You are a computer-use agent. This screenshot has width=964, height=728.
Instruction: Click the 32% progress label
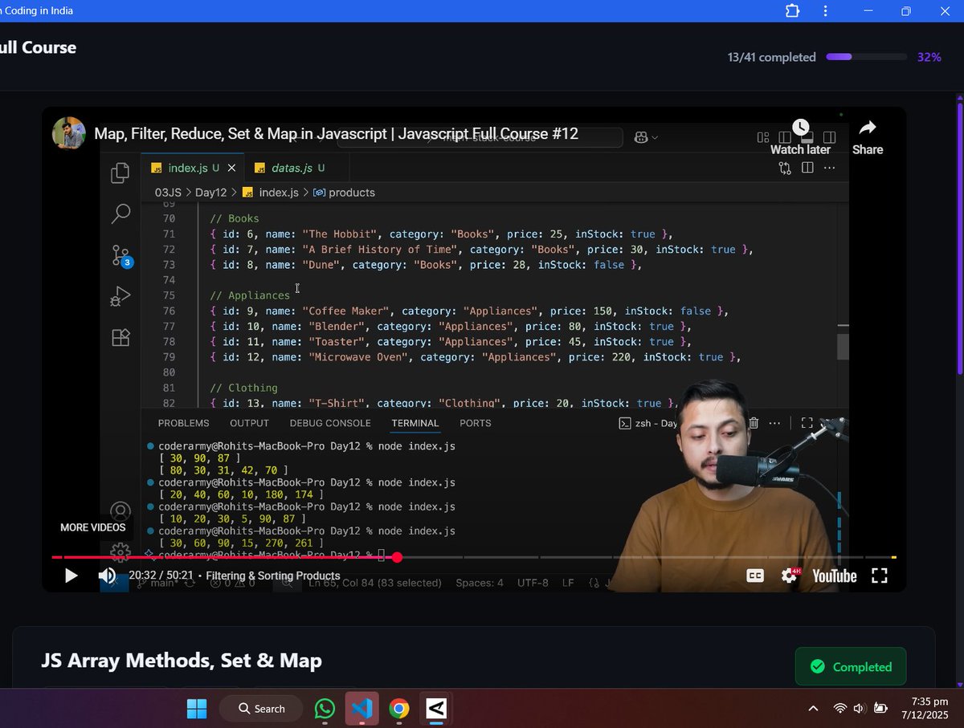929,57
